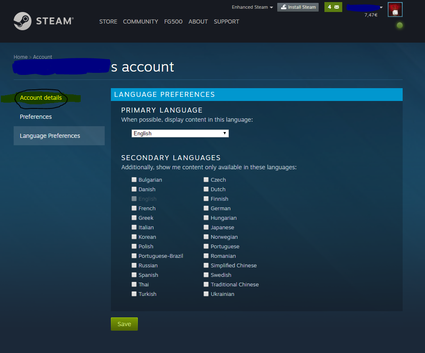Viewport: 425px width, 353px height.
Task: Check the Thai language checkbox
Action: pos(134,284)
